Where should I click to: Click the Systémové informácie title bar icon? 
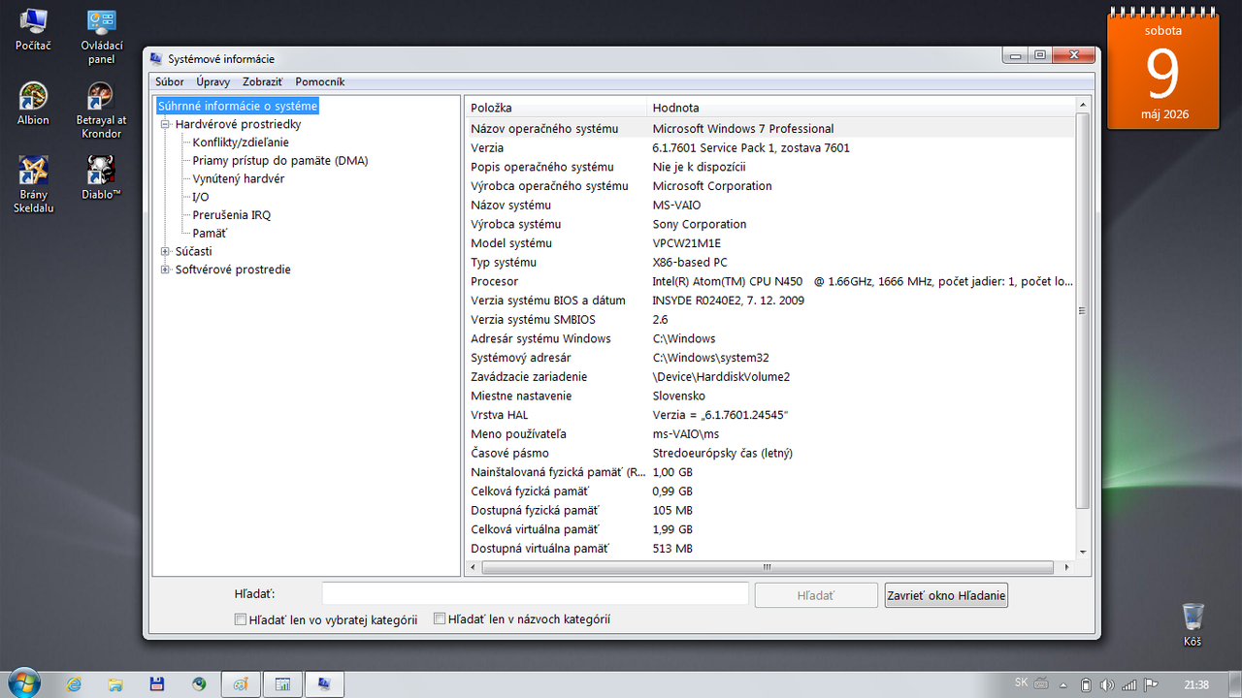pyautogui.click(x=157, y=59)
